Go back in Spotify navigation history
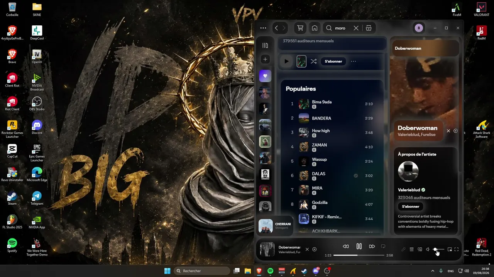The width and height of the screenshot is (494, 277). (x=276, y=28)
